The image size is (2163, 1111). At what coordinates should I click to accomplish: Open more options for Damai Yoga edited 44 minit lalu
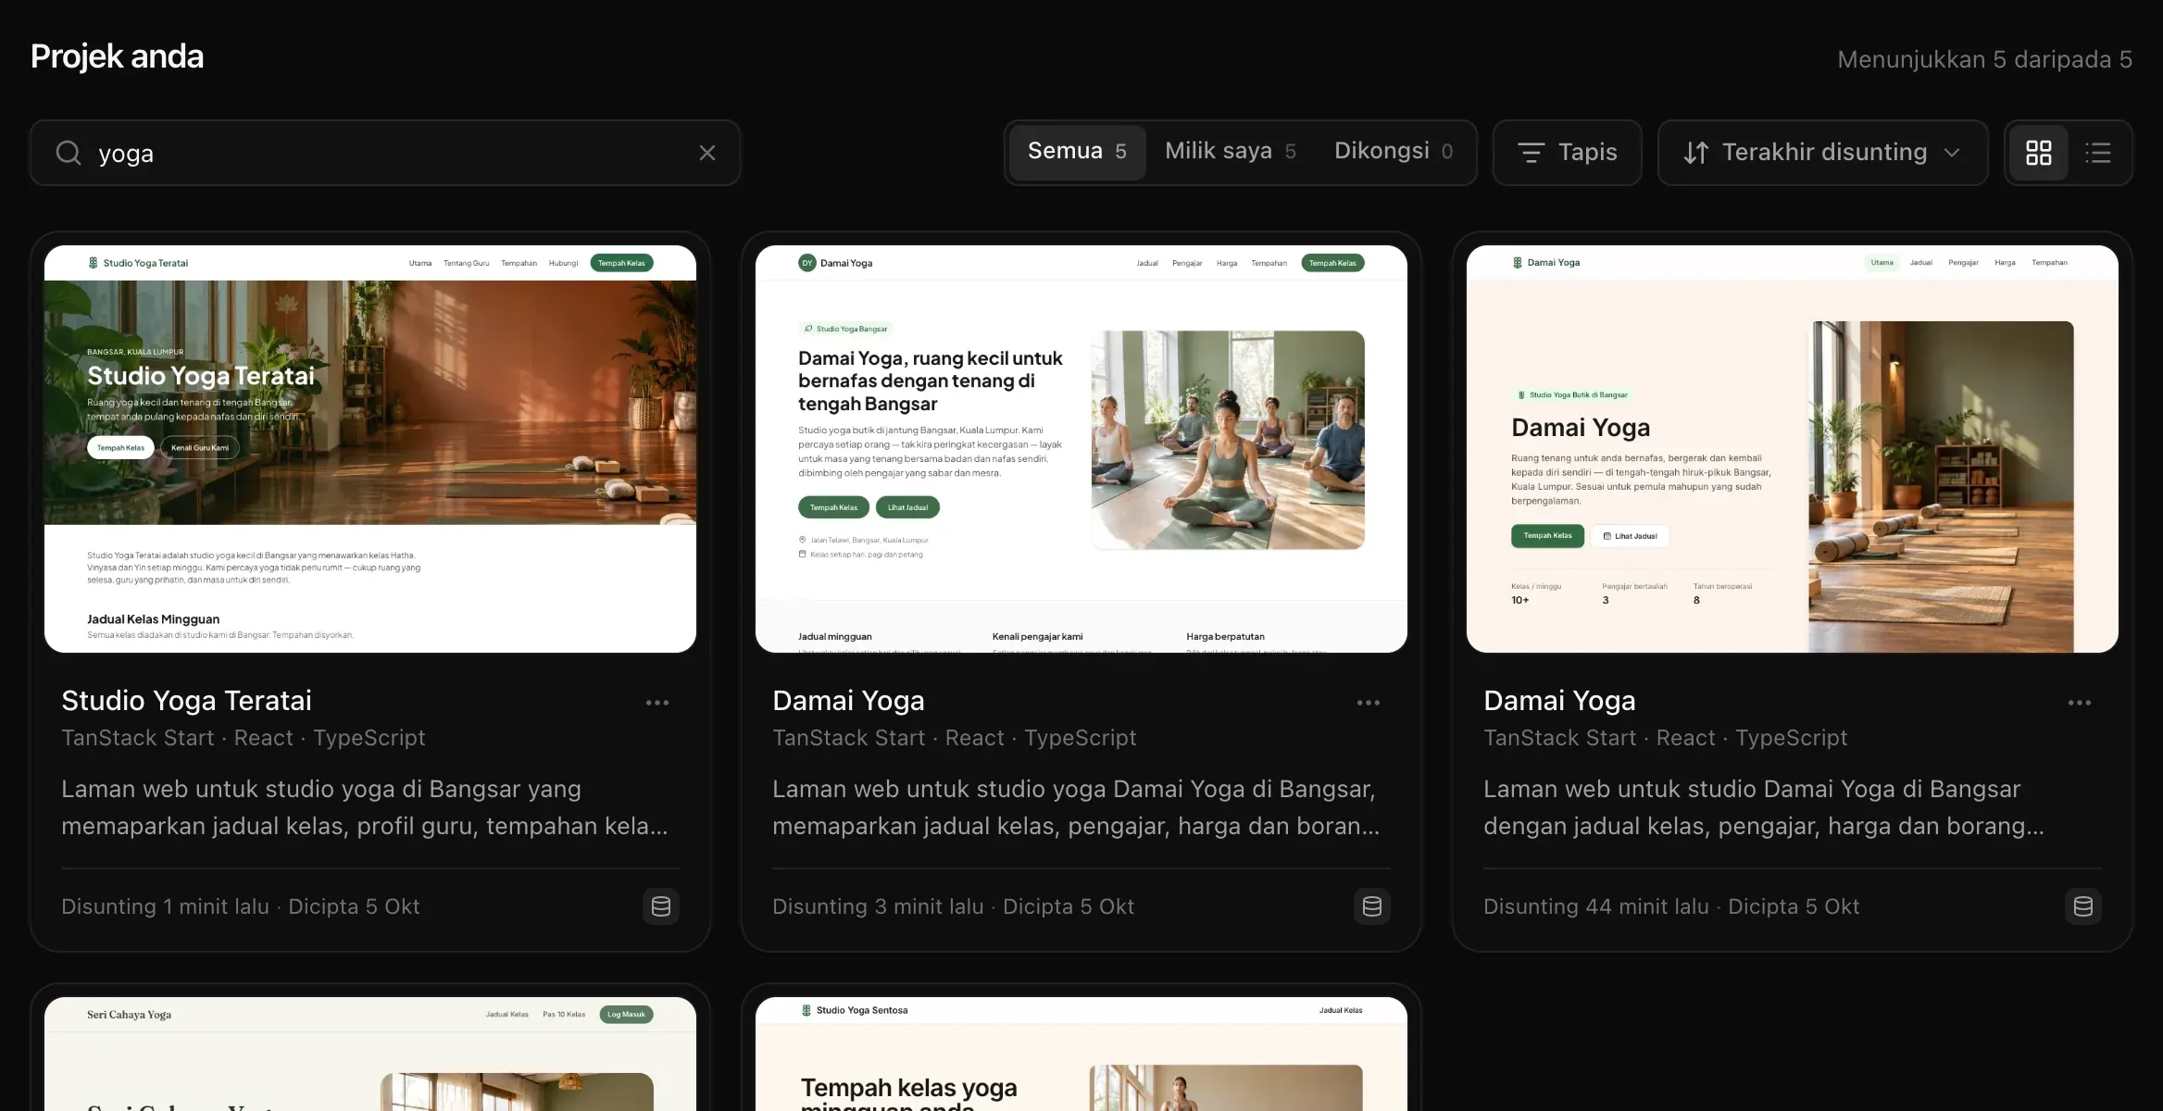[x=2080, y=703]
